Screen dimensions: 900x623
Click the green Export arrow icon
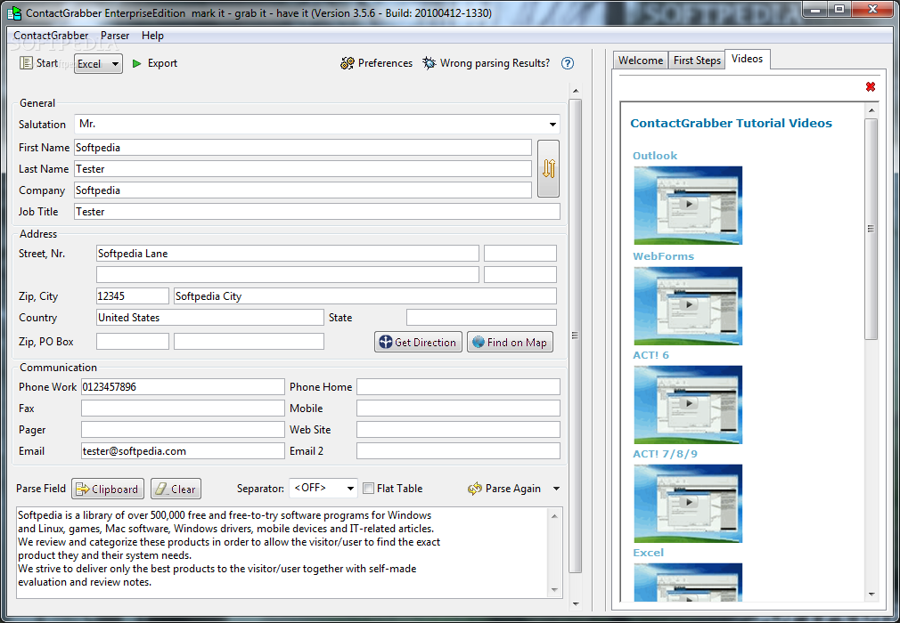click(136, 63)
